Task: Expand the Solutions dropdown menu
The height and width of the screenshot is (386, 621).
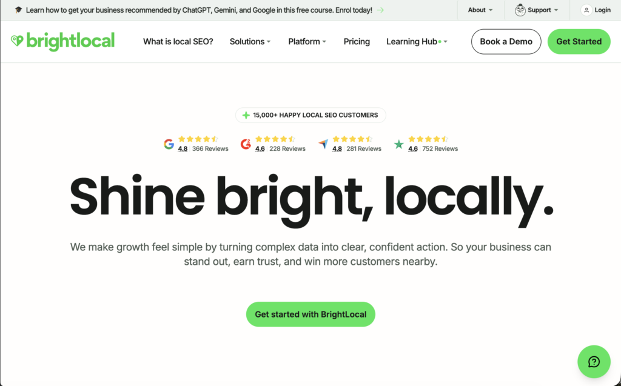Action: [250, 42]
